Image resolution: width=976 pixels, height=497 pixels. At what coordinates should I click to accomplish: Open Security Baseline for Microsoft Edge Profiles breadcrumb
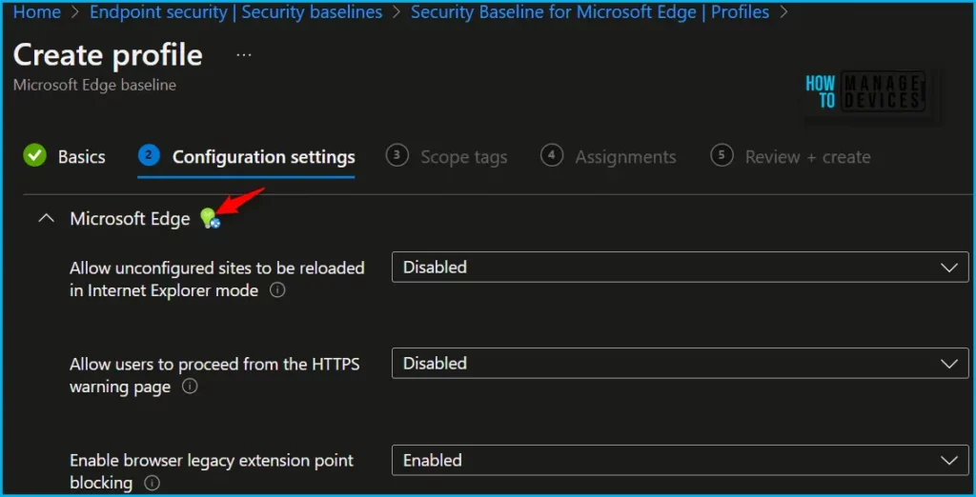pyautogui.click(x=590, y=11)
